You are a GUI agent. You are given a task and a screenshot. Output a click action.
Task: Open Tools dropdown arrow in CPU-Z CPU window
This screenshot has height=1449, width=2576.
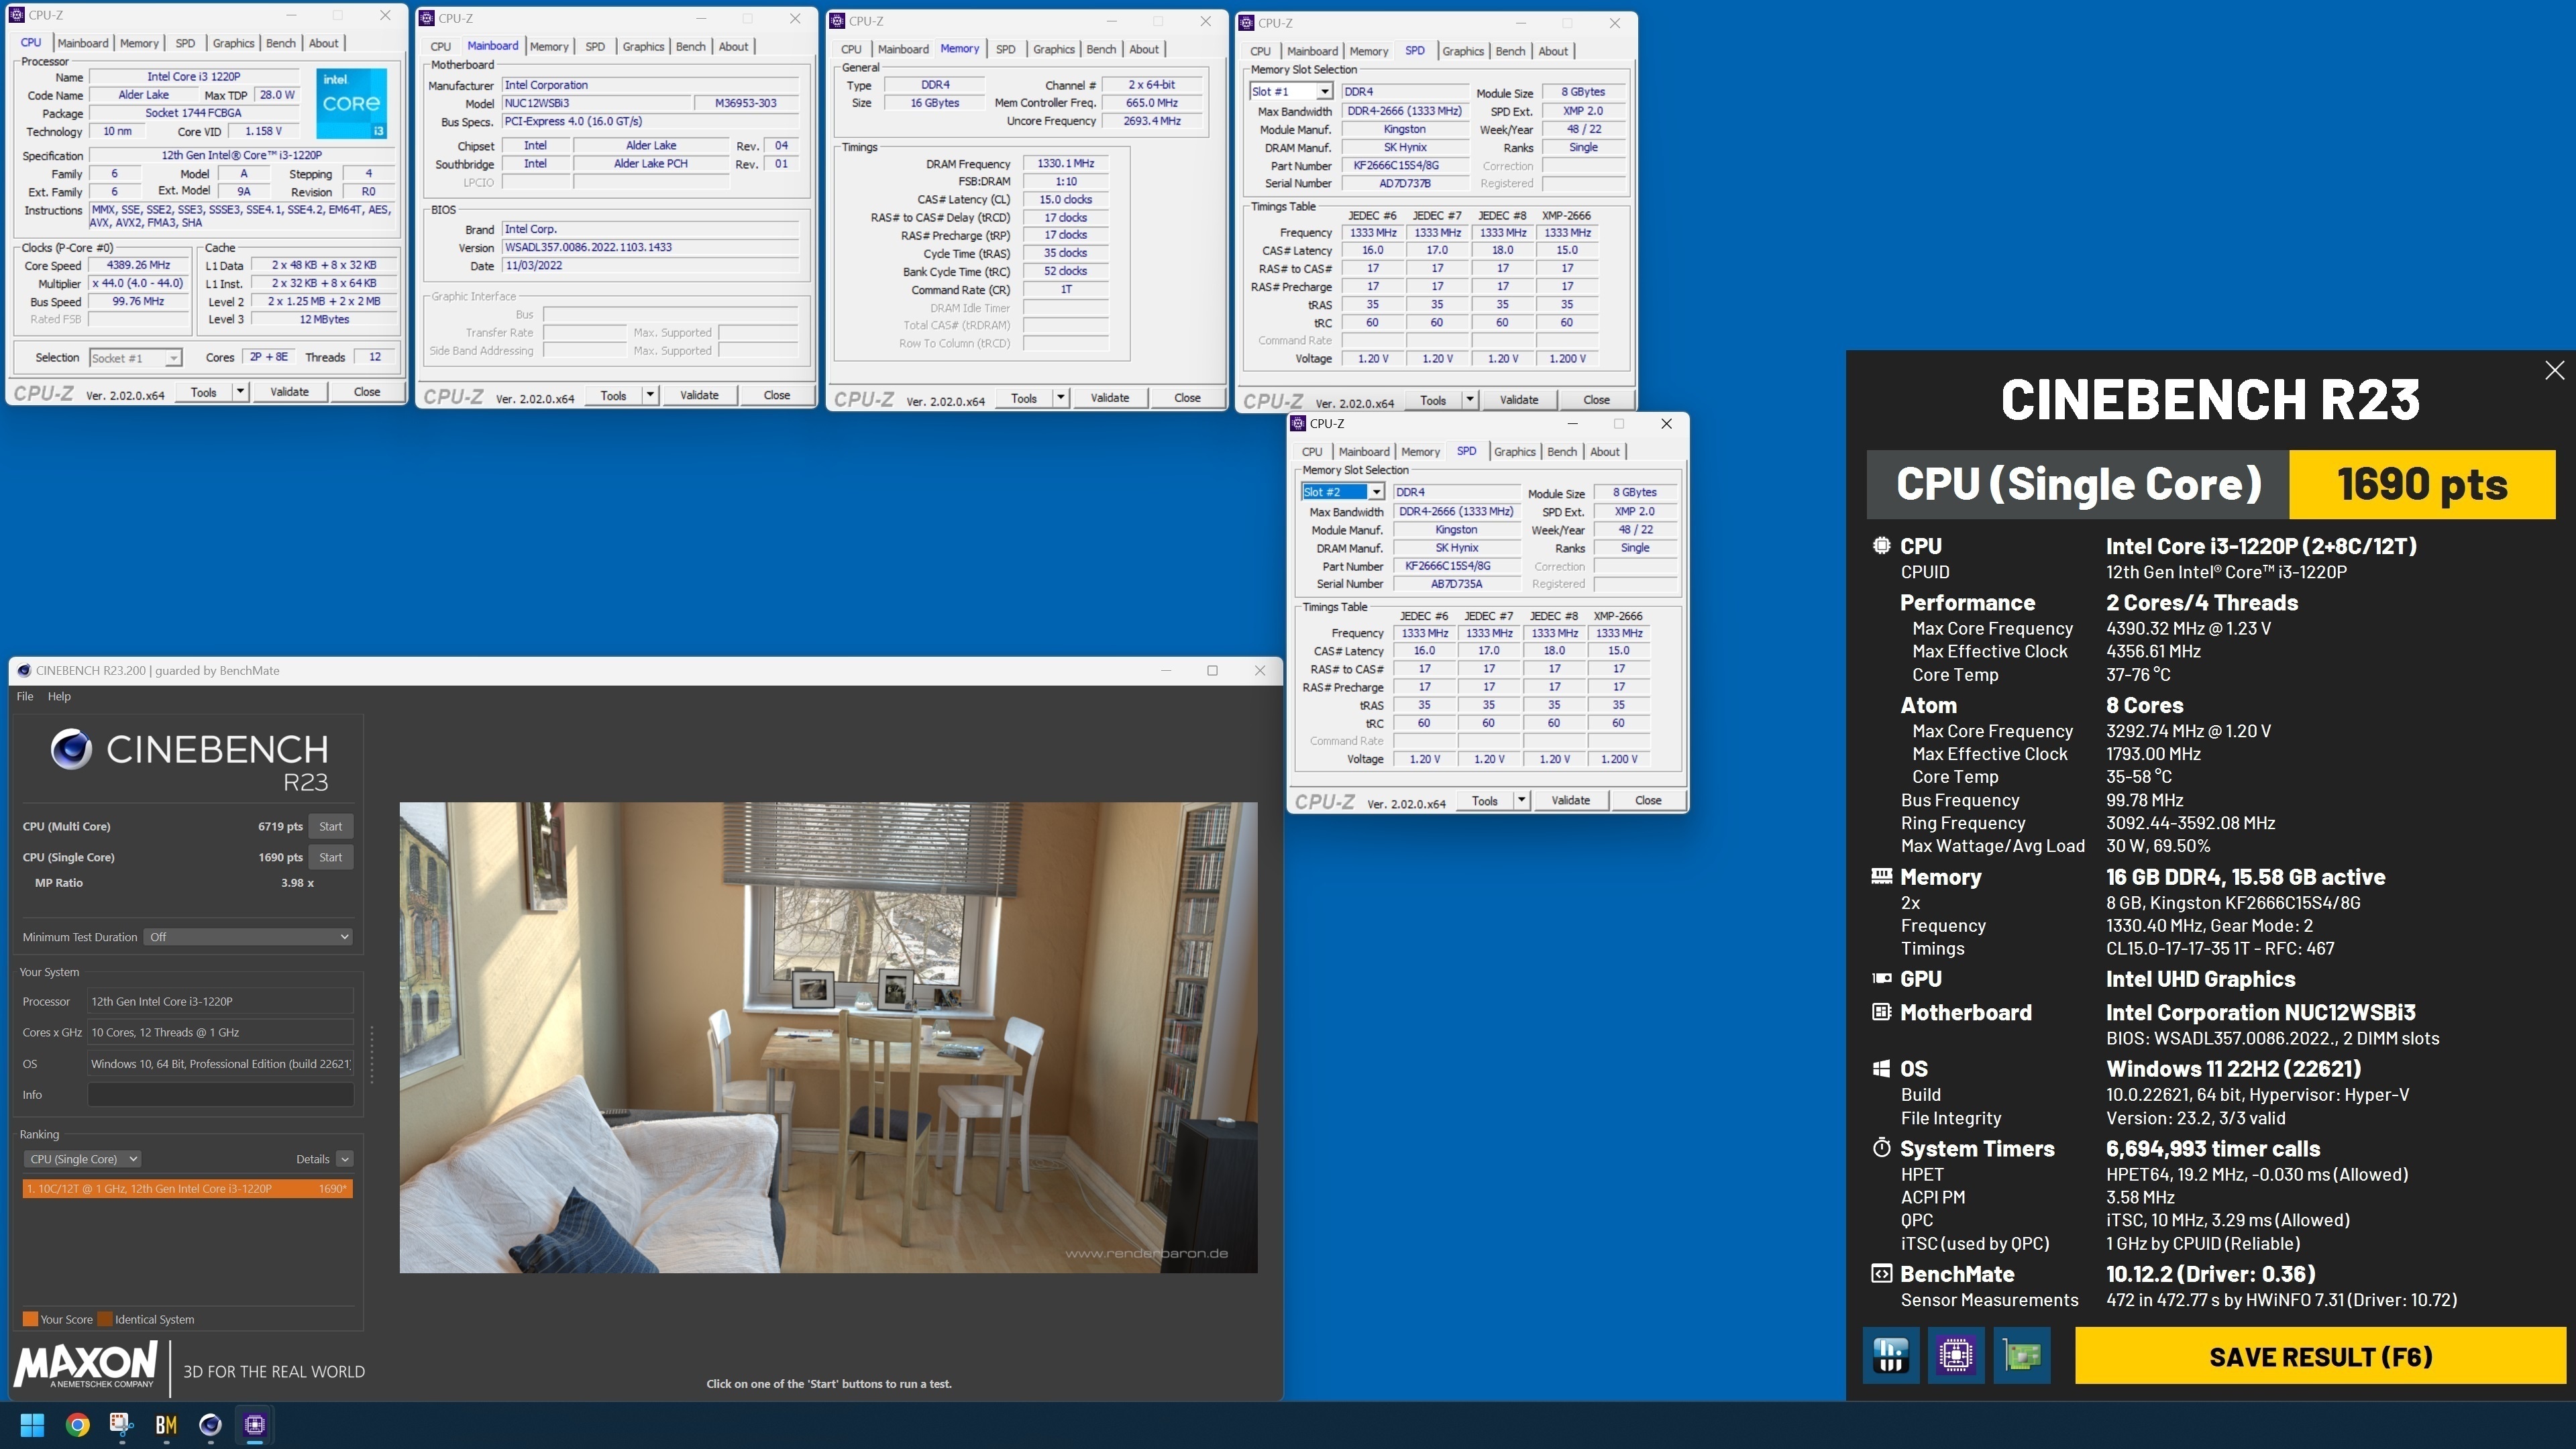240,392
